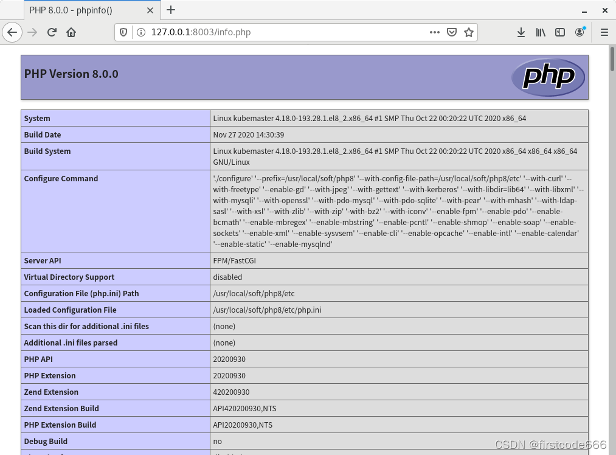The width and height of the screenshot is (616, 455).
Task: Click 'Virtual Directory Support' label
Action: point(69,277)
